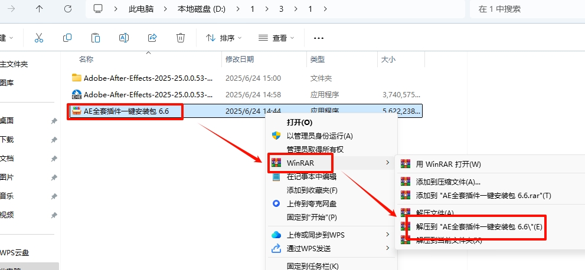Click the 文件夹 type cell
This screenshot has height=270, width=585.
click(321, 78)
